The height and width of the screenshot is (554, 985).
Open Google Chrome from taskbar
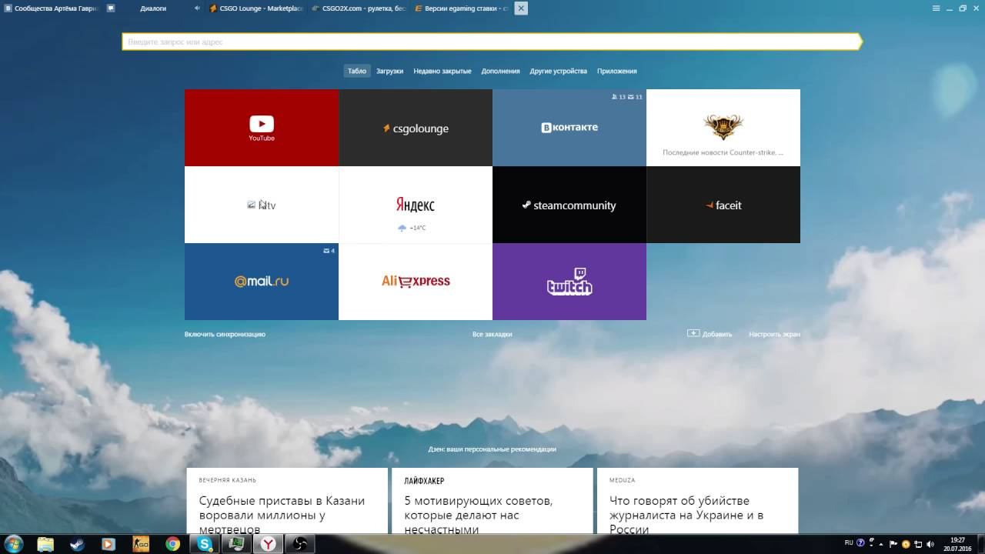point(173,544)
